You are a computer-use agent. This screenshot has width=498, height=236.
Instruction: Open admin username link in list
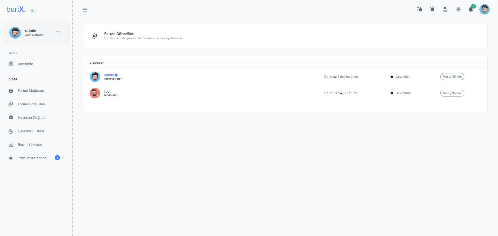point(109,75)
